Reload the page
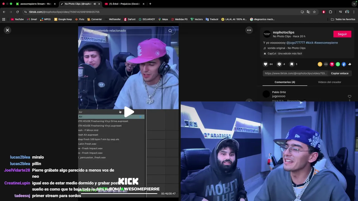358x201 pixels. [x=17, y=12]
